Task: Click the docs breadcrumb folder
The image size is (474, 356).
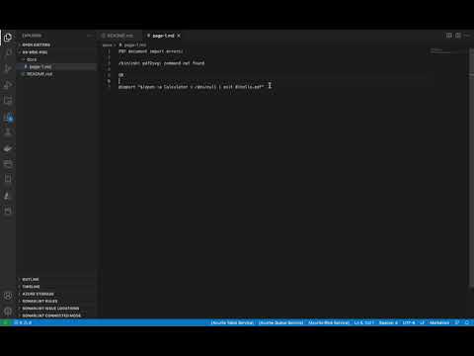Action: click(108, 44)
